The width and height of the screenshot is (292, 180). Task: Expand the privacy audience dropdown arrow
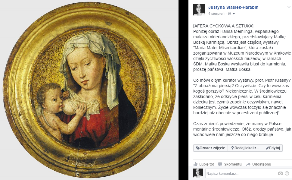pos(234,14)
